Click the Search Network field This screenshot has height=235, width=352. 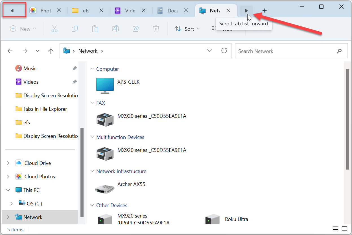(291, 51)
